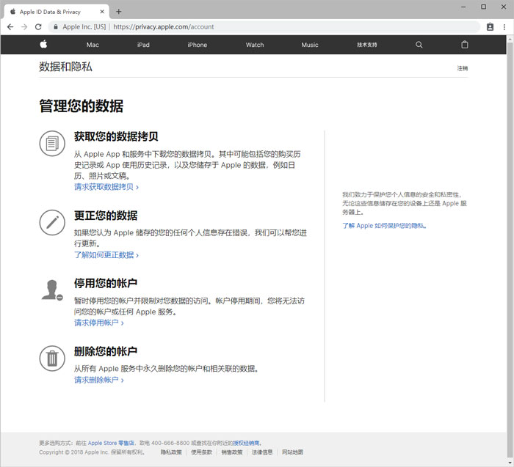Minimize the browser window
Screen dimensions: 514x467
463,7
